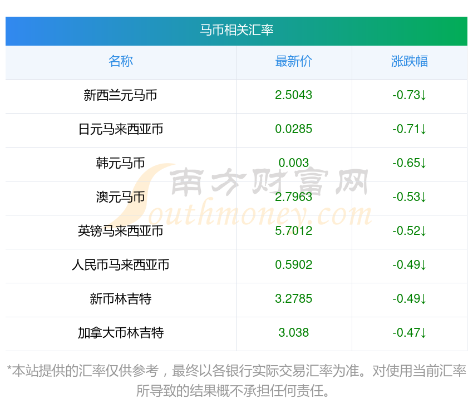Viewport: 473px width, 408px height.
Task: Click the 人民币马来西亚币 change value -0.49↓
Action: (x=410, y=265)
